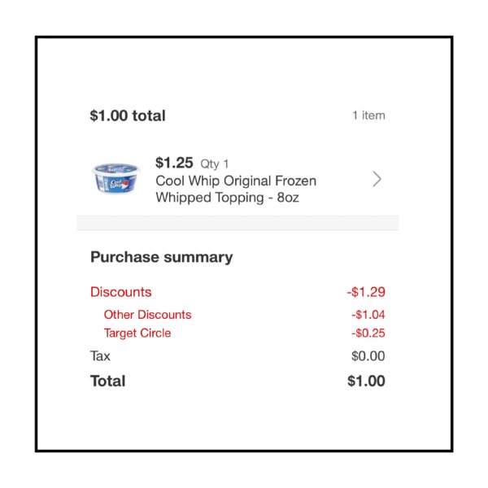488x488 pixels.
Task: Click the gray divider bar below item
Action: [x=237, y=223]
